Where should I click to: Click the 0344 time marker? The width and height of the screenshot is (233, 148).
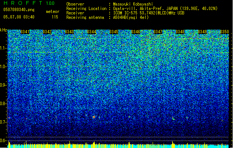point(91,32)
